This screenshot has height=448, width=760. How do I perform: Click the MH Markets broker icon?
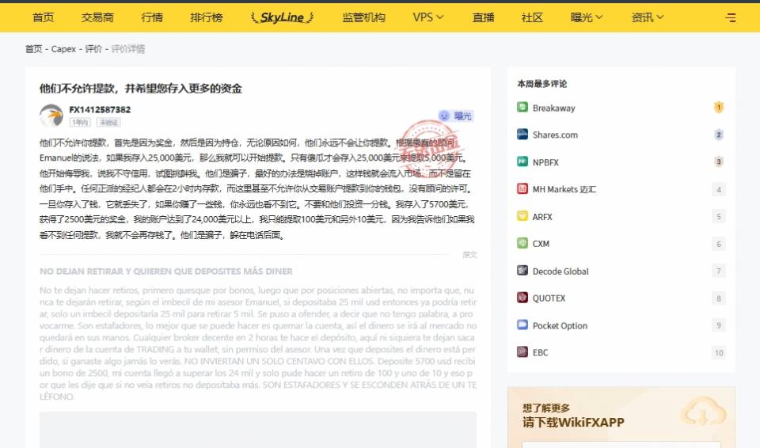(x=522, y=188)
